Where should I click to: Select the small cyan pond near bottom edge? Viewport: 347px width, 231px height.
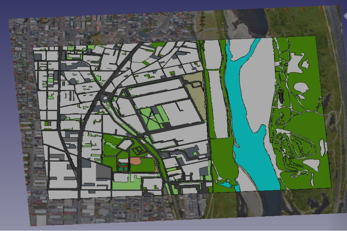[x=225, y=185]
